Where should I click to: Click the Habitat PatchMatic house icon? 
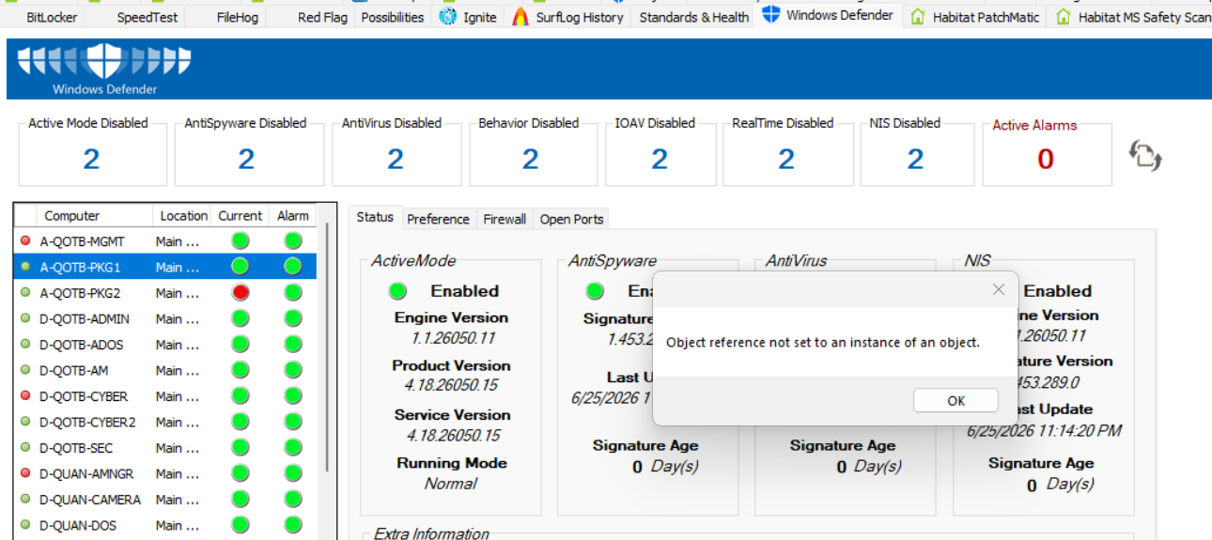pos(918,17)
